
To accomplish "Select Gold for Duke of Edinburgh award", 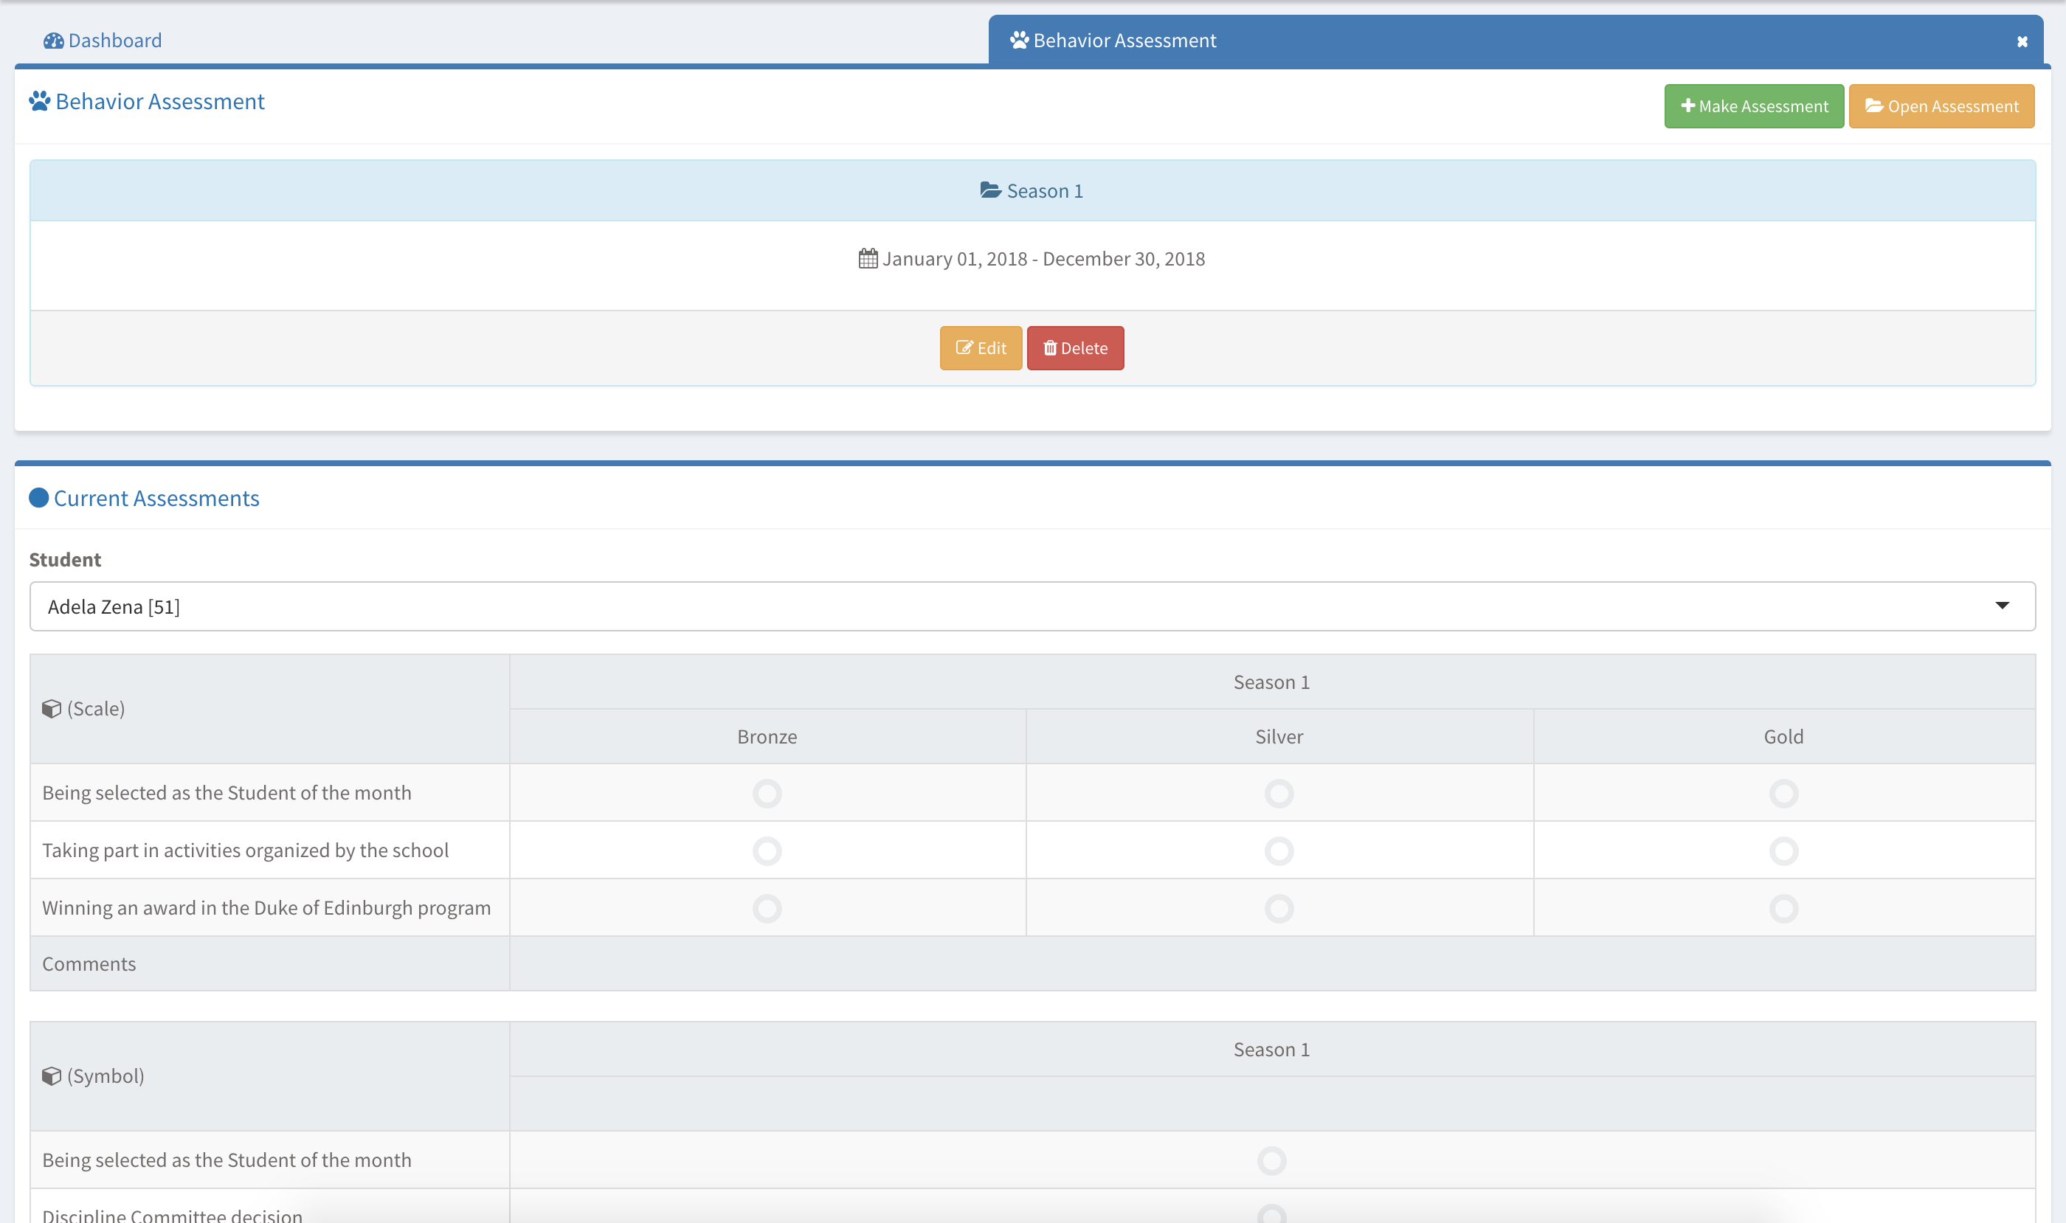I will (1783, 909).
